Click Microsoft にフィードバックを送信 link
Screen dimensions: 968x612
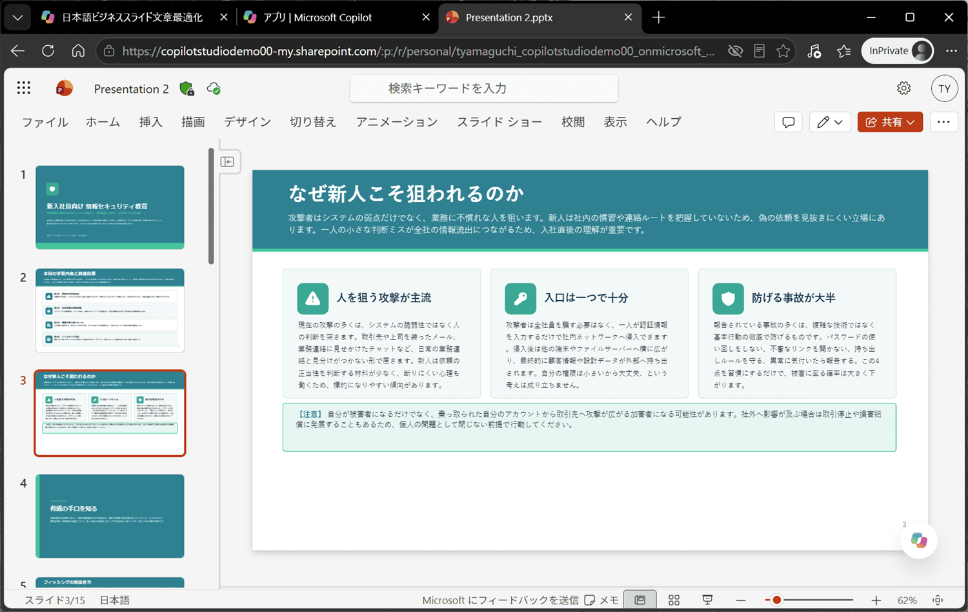tap(500, 600)
